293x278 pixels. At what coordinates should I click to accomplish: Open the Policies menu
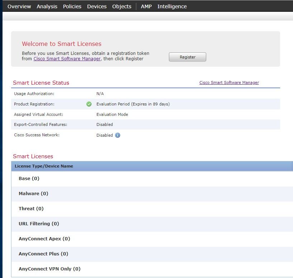click(x=72, y=6)
